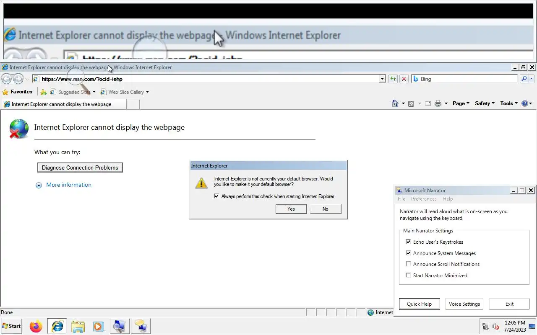This screenshot has width=537, height=335.
Task: Open Narrator Help menu
Action: [x=448, y=199]
